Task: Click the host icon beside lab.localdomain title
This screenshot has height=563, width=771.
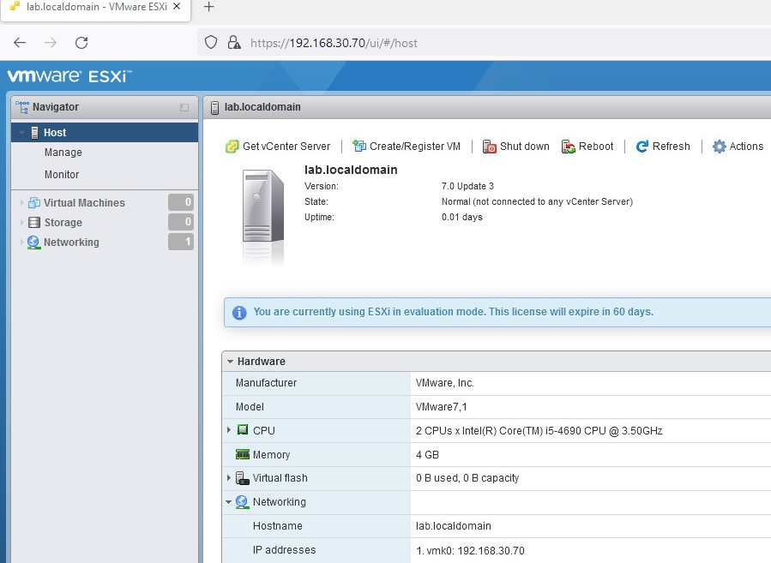Action: [x=214, y=107]
